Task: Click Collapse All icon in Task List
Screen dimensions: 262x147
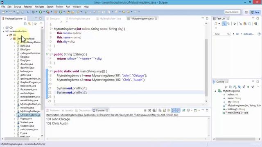Action: click(x=250, y=24)
